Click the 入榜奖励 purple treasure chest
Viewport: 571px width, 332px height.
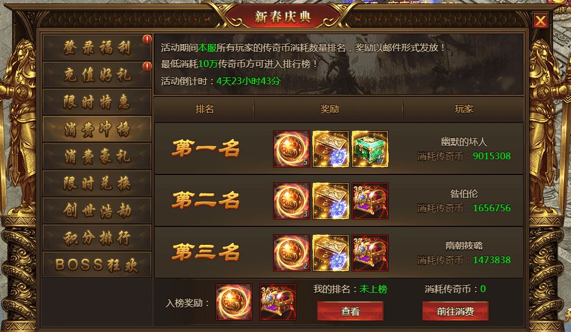pos(278,302)
